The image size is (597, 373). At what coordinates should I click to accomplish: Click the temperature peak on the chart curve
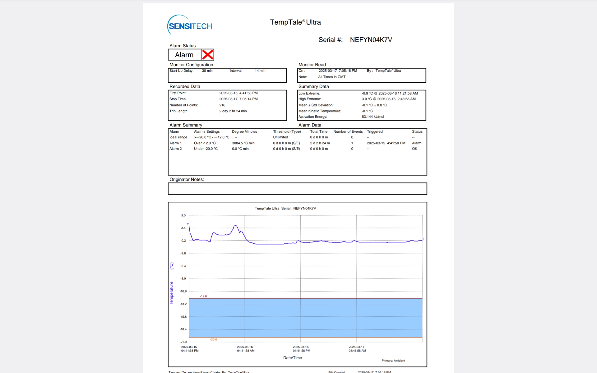[x=236, y=226]
